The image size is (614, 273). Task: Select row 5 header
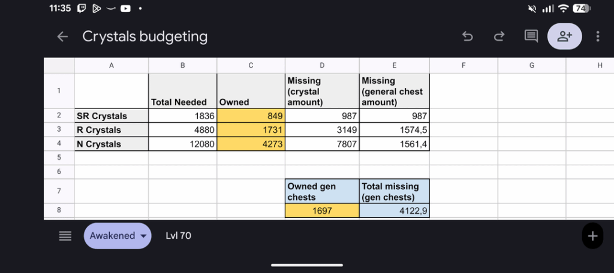(59, 157)
